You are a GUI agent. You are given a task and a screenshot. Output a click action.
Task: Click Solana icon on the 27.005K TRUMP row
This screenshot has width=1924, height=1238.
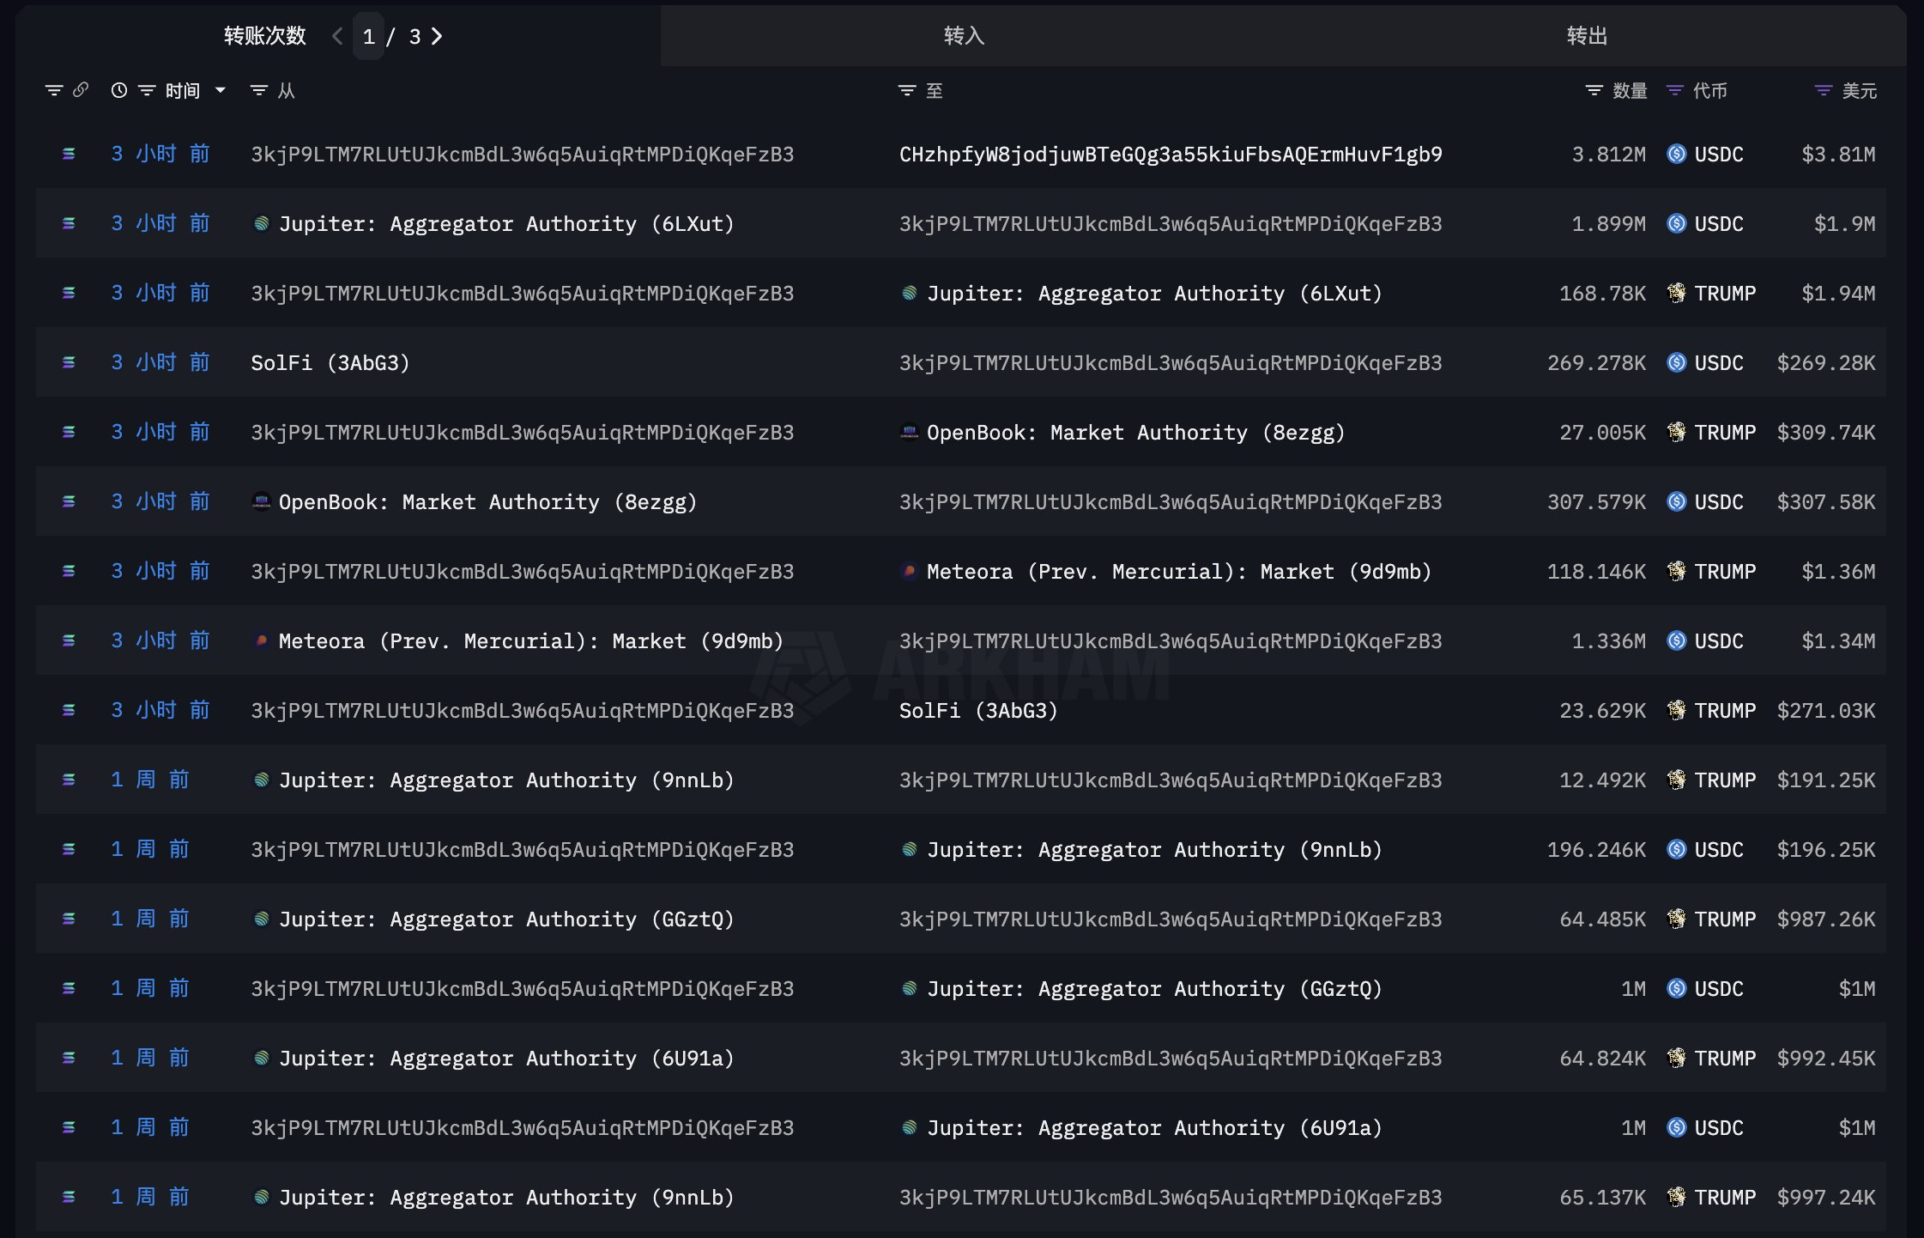[69, 432]
